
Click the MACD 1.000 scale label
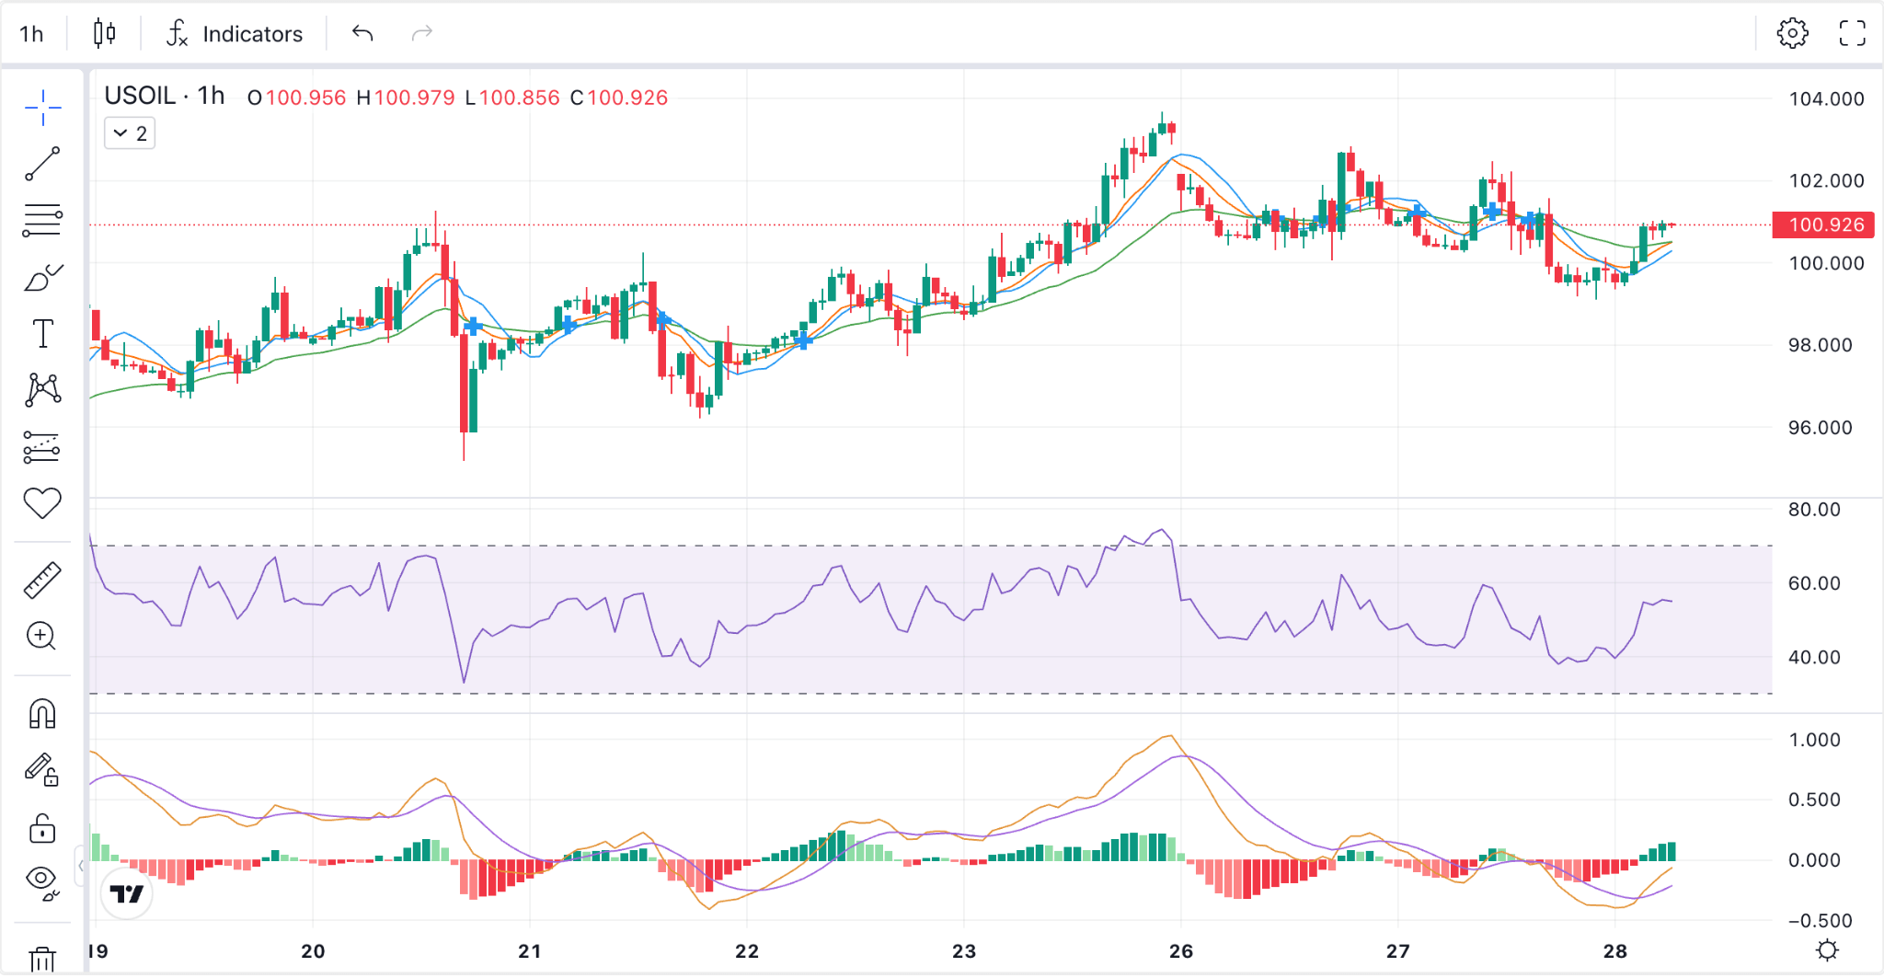click(x=1814, y=741)
